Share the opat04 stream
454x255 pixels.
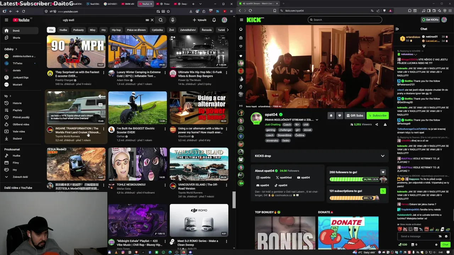pos(377,124)
